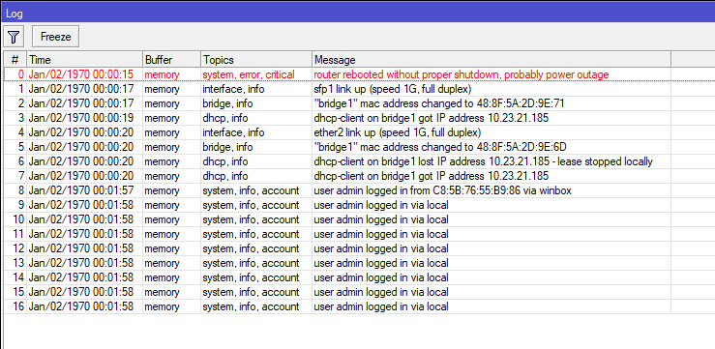Select the red router rebooted error message
The image size is (715, 349).
pyautogui.click(x=462, y=74)
